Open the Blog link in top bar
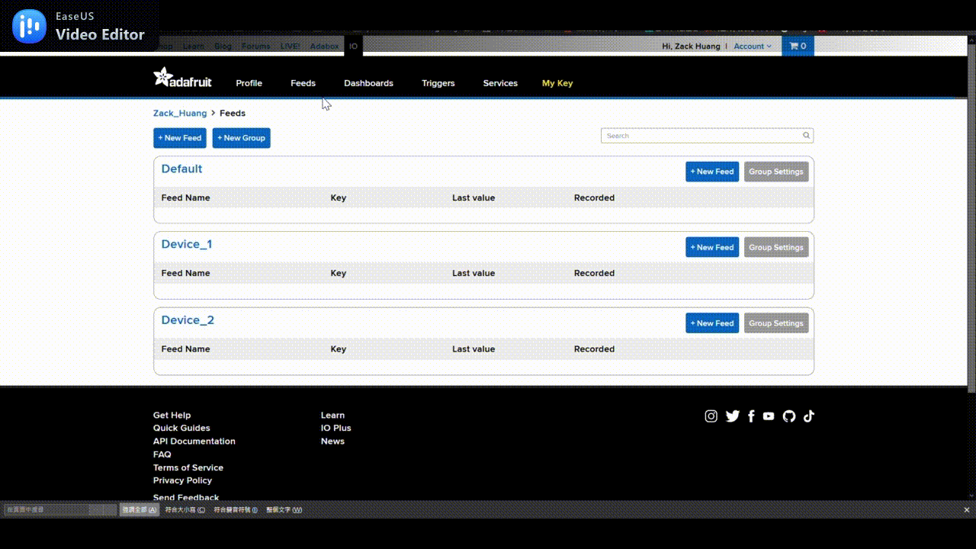Screen dimensions: 976x549 (x=223, y=47)
